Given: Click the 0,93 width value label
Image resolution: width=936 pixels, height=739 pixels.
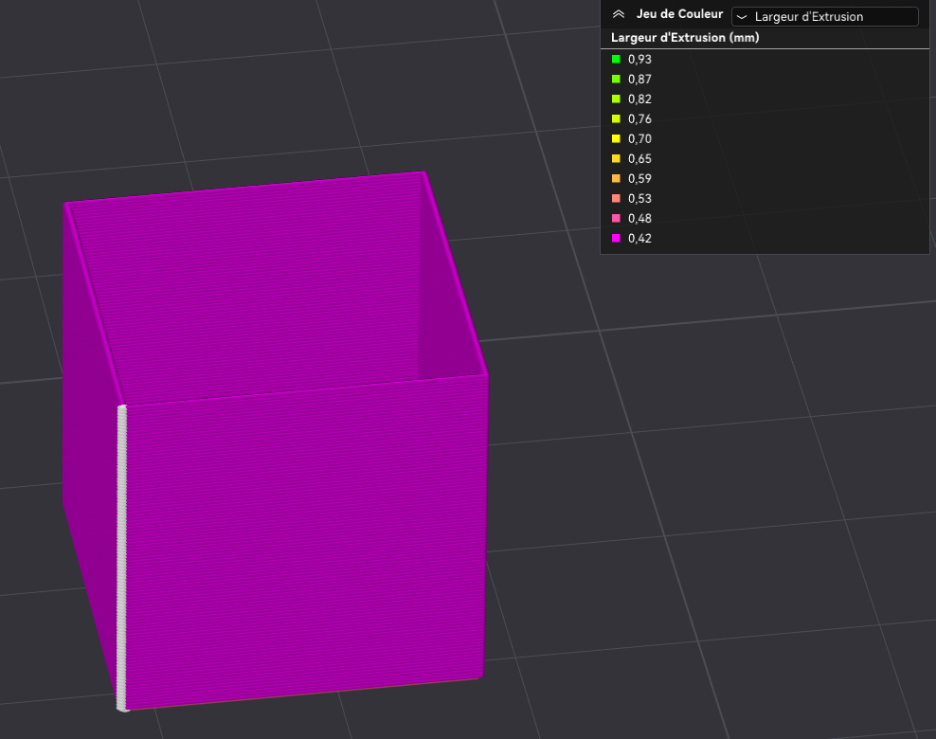Looking at the screenshot, I should (639, 59).
